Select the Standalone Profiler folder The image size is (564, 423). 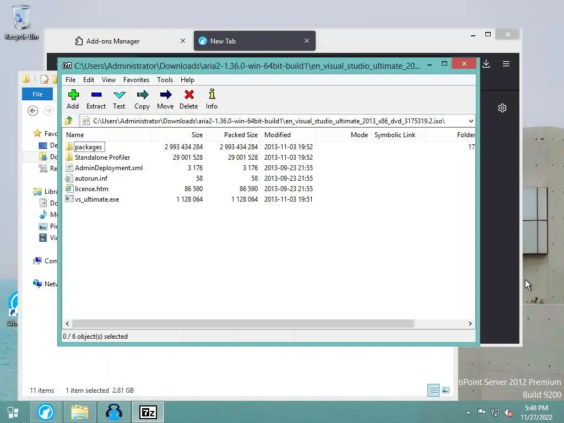[102, 157]
